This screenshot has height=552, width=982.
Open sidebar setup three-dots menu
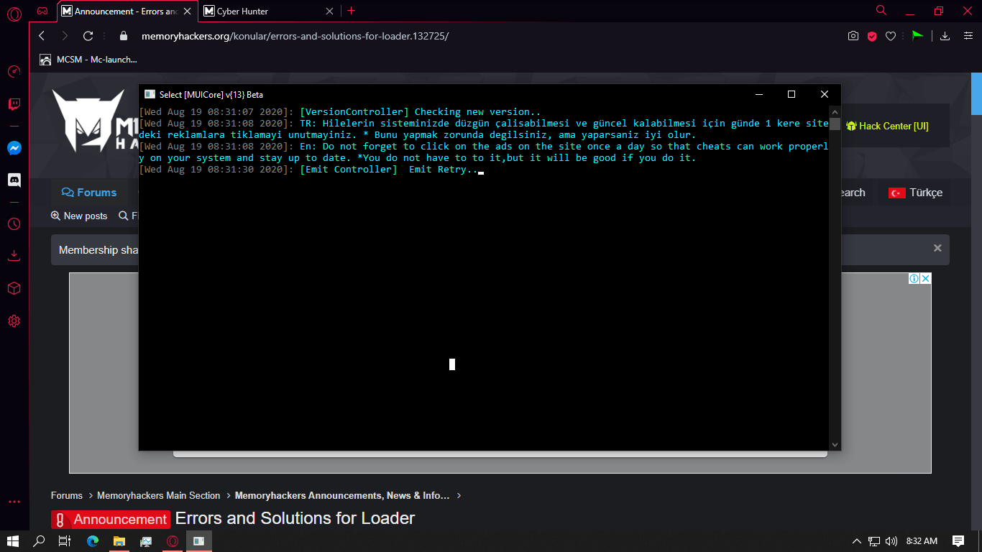point(14,502)
